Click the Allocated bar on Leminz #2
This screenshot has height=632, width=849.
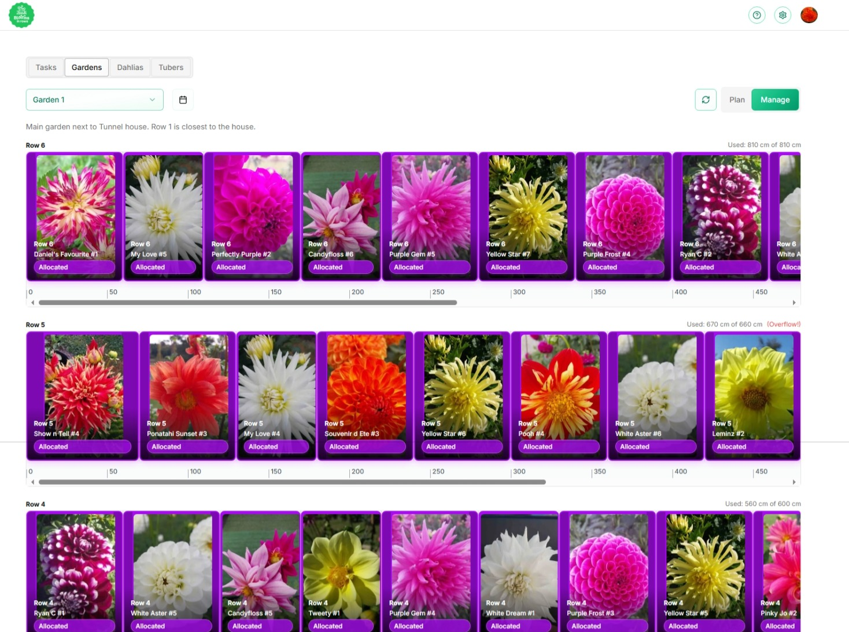pos(752,446)
